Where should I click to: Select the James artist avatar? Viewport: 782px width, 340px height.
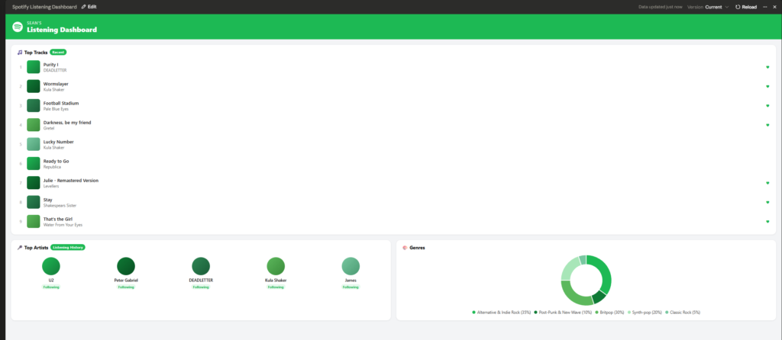click(351, 266)
